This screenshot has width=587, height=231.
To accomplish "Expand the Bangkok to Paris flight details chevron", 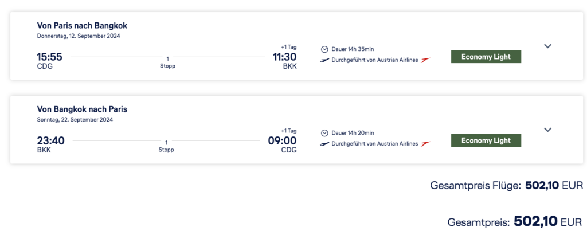I will coord(547,130).
